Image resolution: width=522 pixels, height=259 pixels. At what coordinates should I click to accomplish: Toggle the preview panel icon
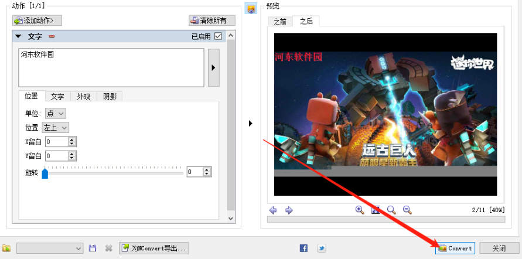(x=251, y=8)
